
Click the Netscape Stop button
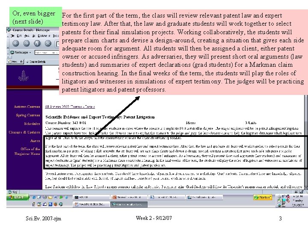[x=48, y=43]
